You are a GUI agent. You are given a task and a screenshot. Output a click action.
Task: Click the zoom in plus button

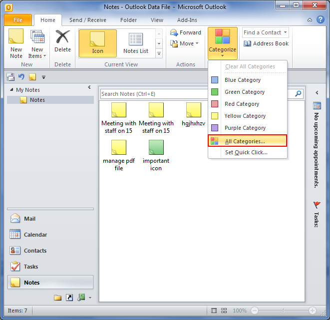[313, 311]
